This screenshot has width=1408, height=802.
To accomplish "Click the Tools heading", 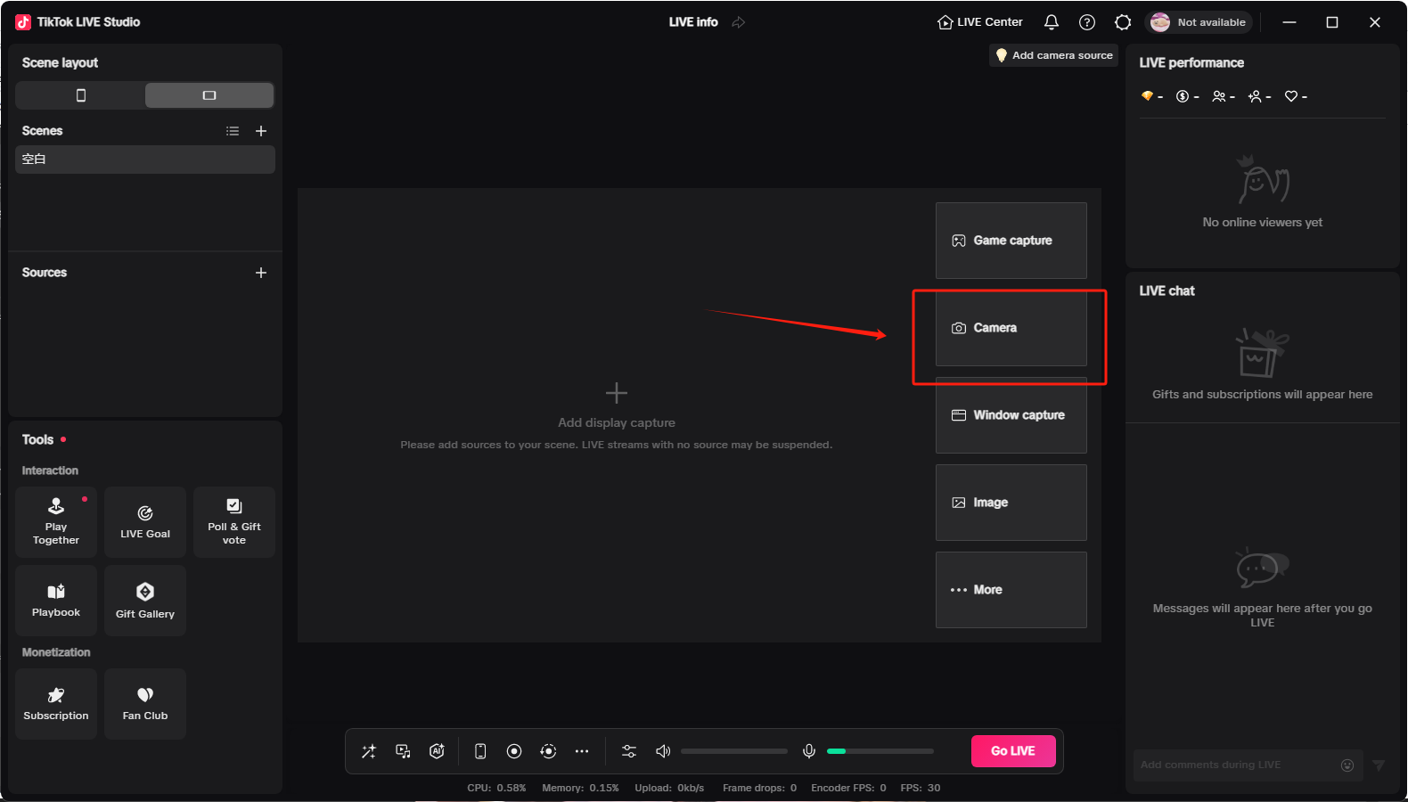I will (37, 439).
